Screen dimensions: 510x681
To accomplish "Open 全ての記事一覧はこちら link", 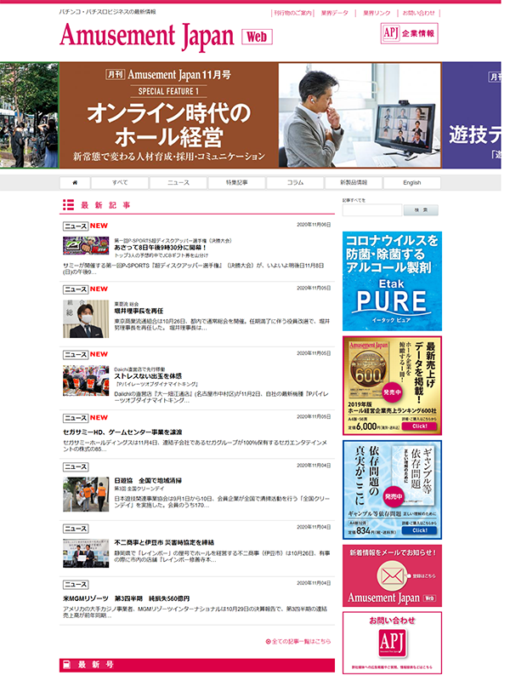I will [298, 642].
